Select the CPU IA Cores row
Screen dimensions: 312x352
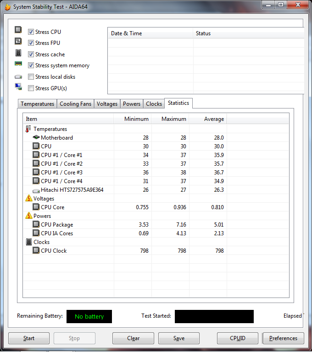156,233
